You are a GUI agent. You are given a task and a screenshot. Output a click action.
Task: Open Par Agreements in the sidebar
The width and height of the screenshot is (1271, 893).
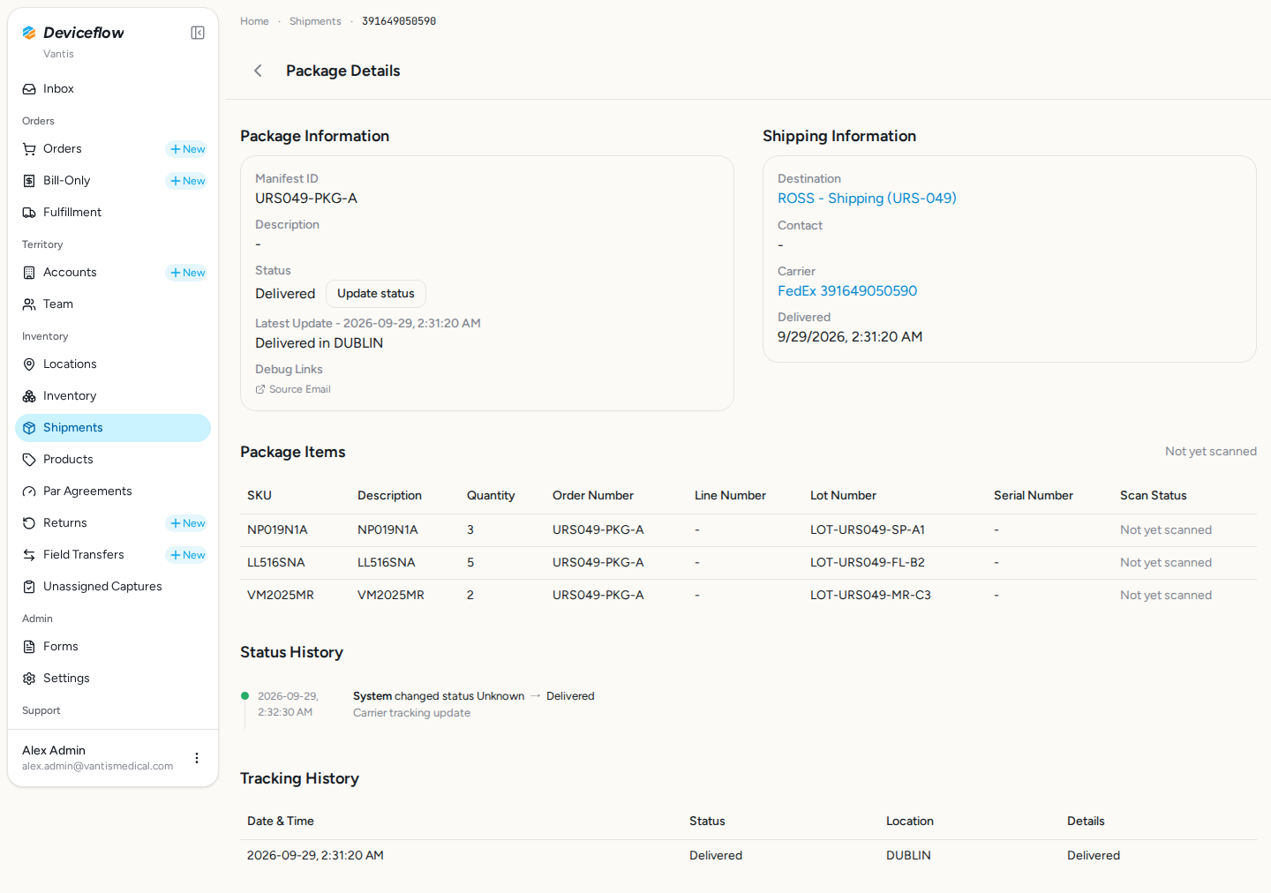113,492
